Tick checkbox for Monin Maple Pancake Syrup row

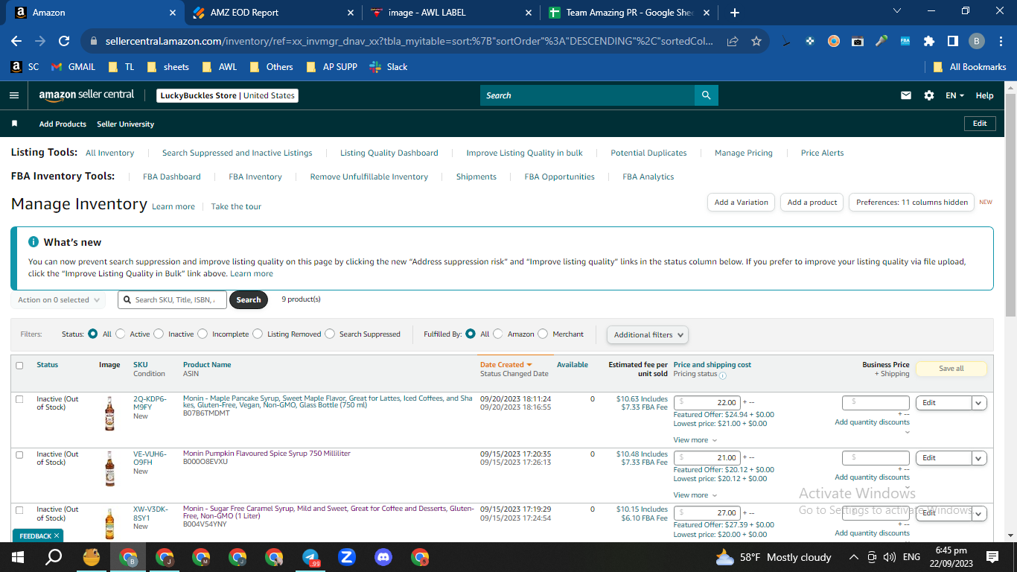(x=19, y=399)
